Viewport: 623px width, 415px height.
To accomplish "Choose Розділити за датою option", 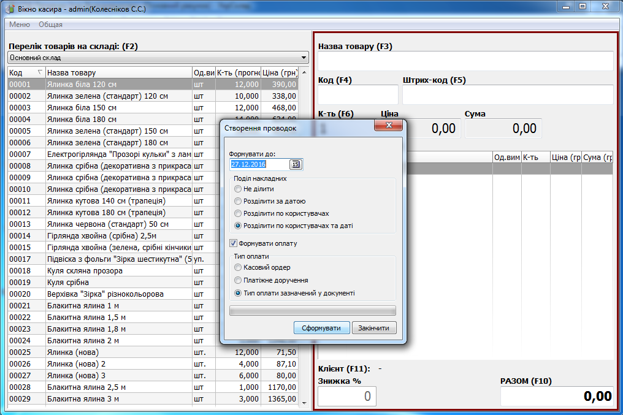I will (238, 201).
